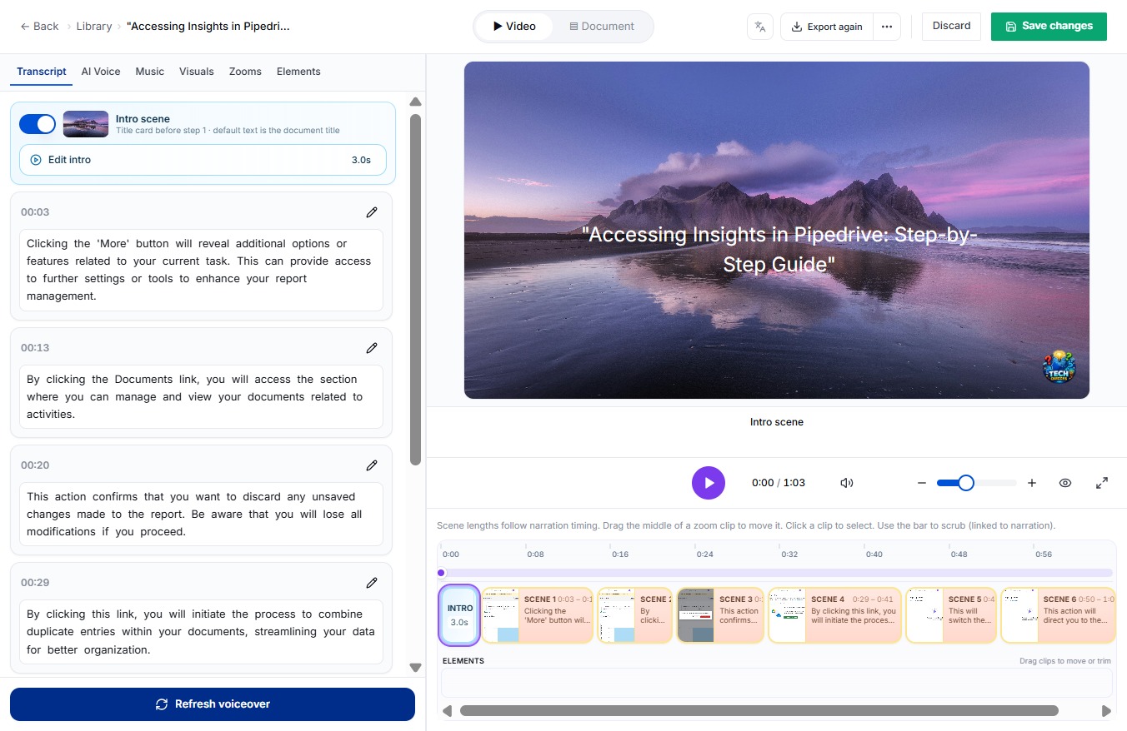The height and width of the screenshot is (731, 1127).
Task: Open the more options ellipsis menu
Action: click(x=887, y=27)
